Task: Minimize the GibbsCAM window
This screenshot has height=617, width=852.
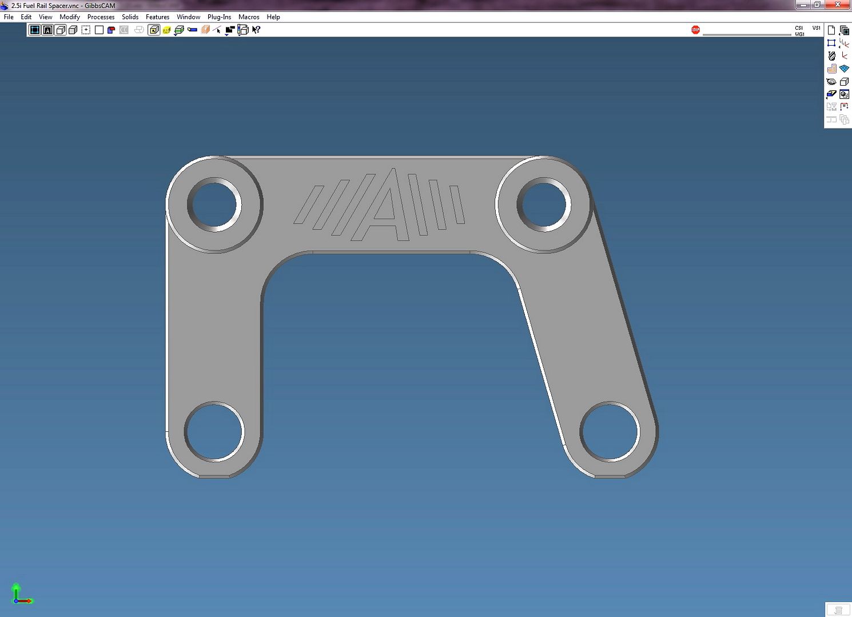Action: (x=803, y=5)
